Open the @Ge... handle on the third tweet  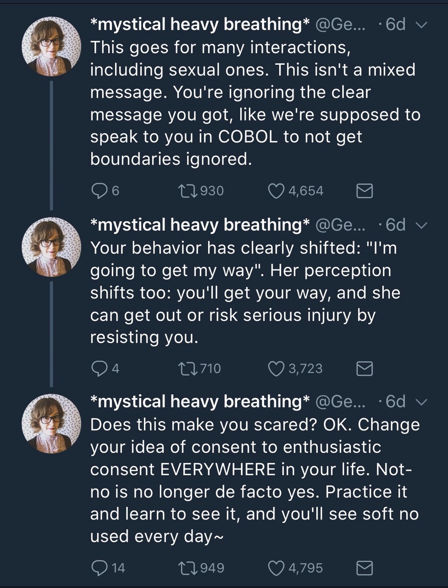[x=341, y=402]
